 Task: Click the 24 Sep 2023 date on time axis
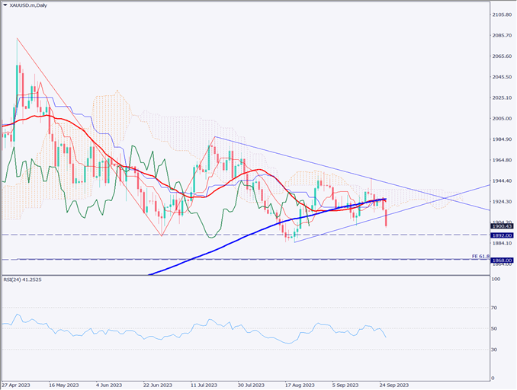tap(395, 385)
